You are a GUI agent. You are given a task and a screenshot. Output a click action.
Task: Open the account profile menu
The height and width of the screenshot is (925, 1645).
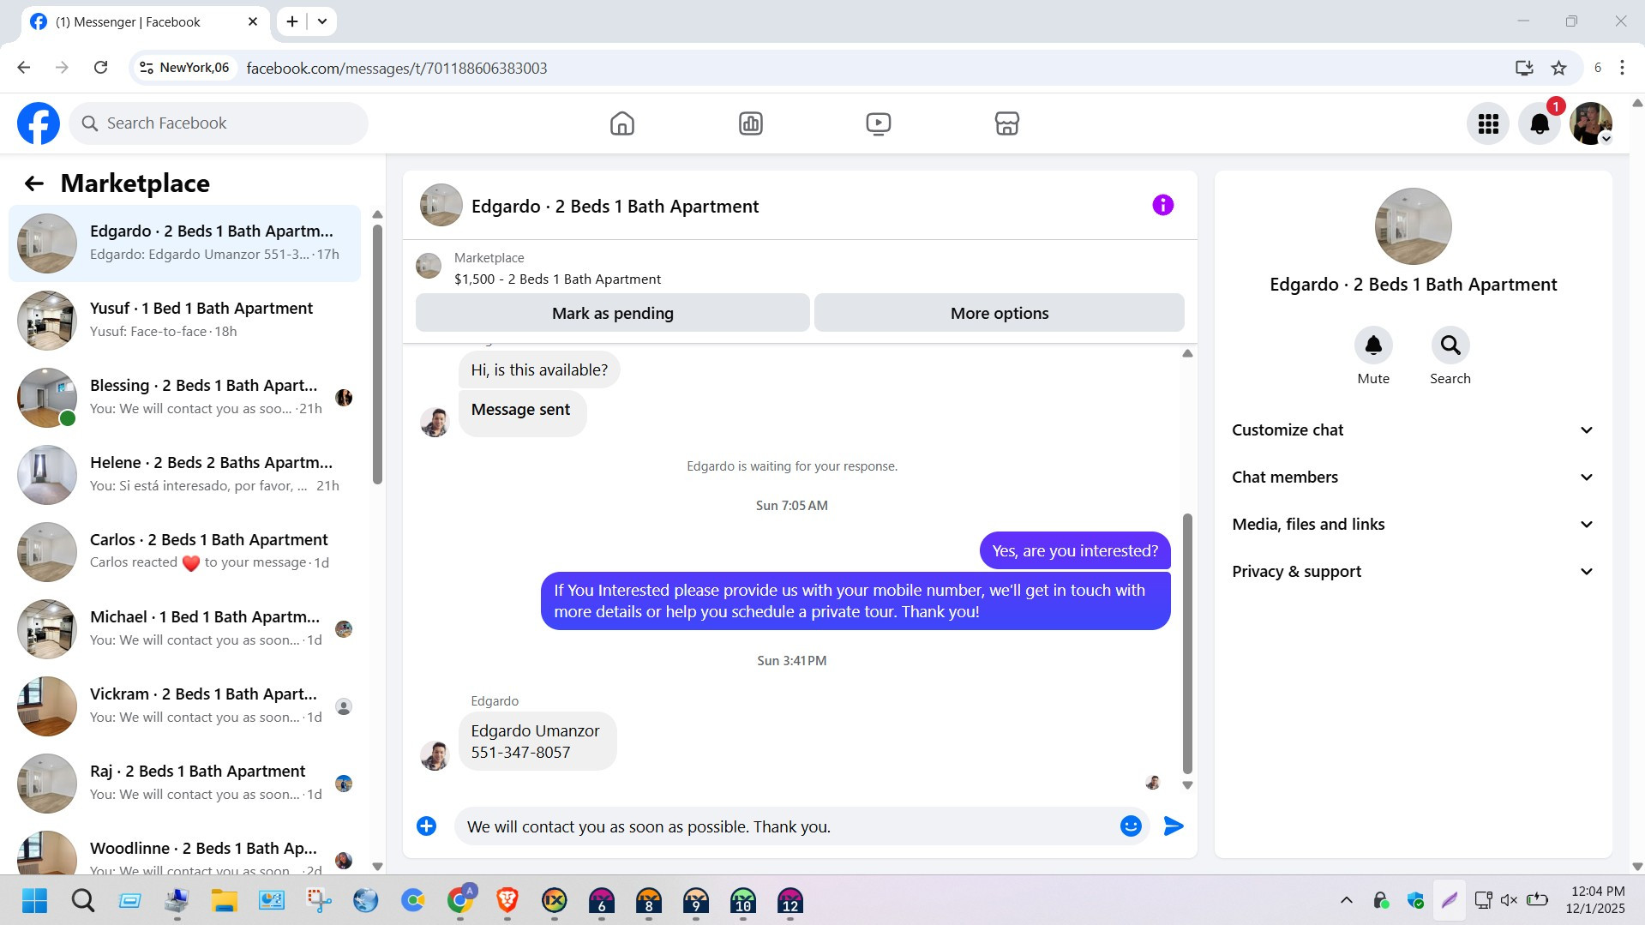point(1591,123)
